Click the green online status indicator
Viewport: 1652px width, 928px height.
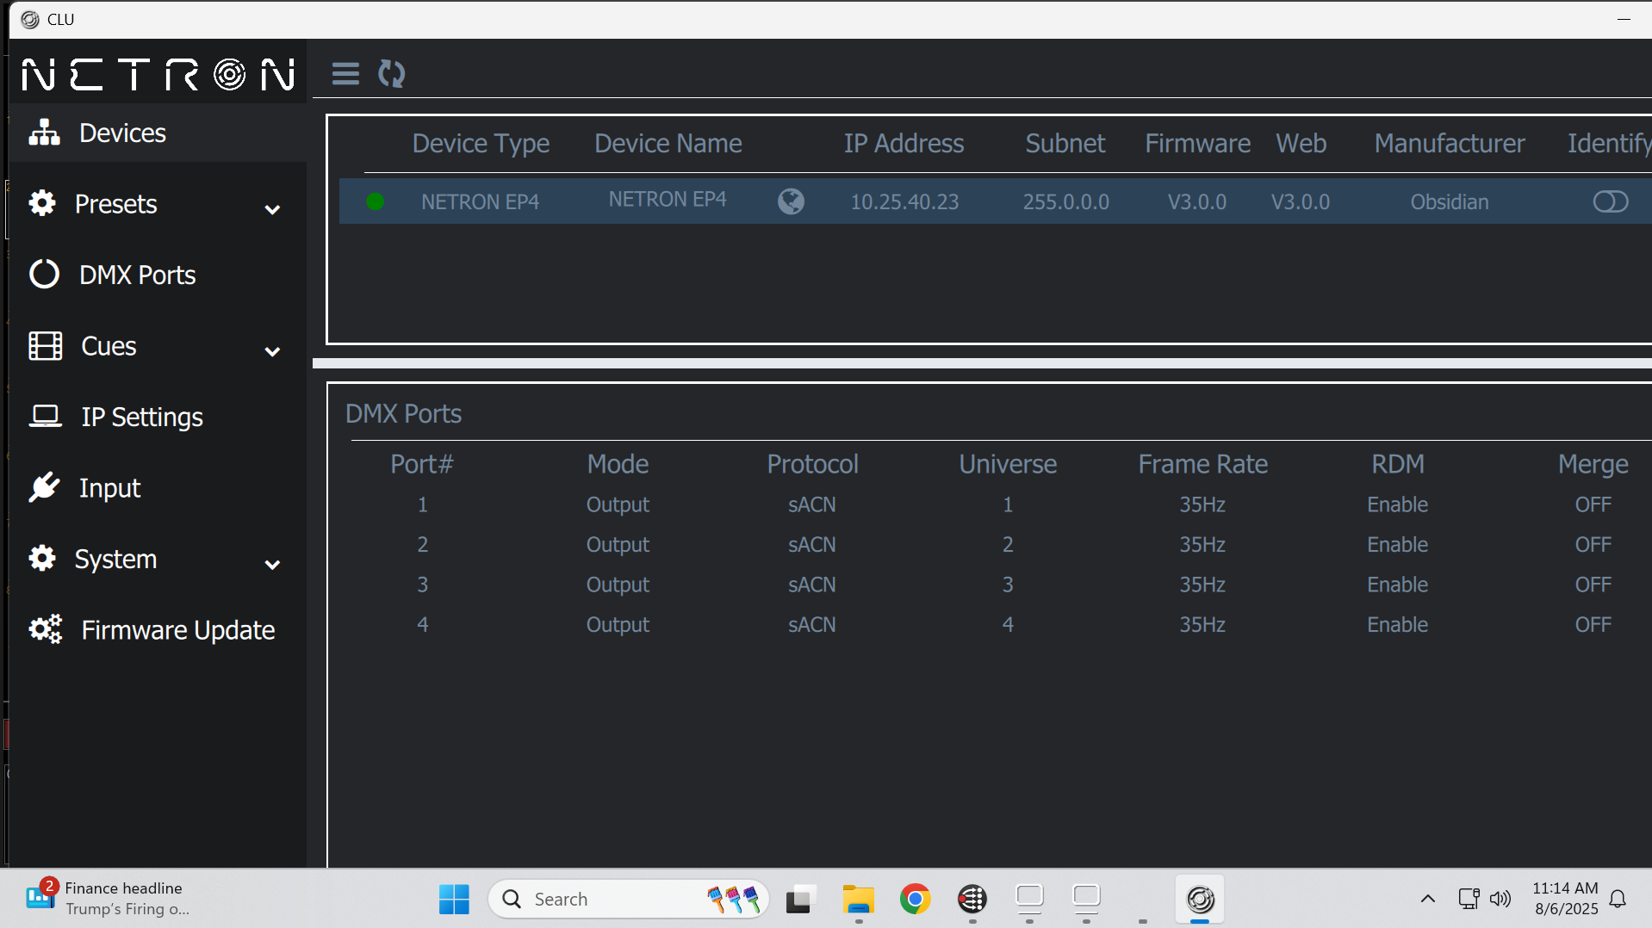375,201
